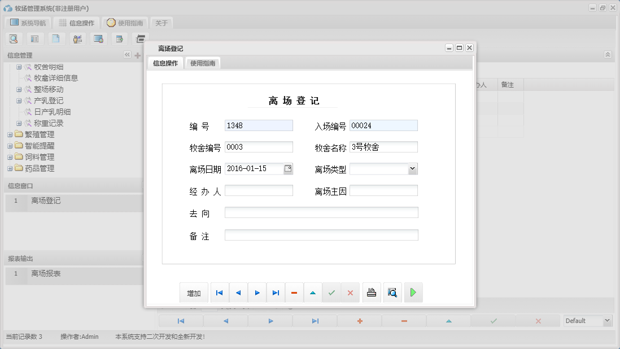This screenshot has width=620, height=349.
Task: Expand the 繁殖管理 folder in the tree
Action: click(x=10, y=134)
